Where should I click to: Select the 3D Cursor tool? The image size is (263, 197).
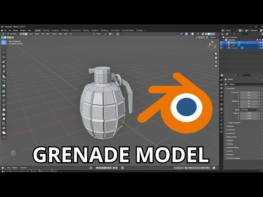pyautogui.click(x=4, y=47)
